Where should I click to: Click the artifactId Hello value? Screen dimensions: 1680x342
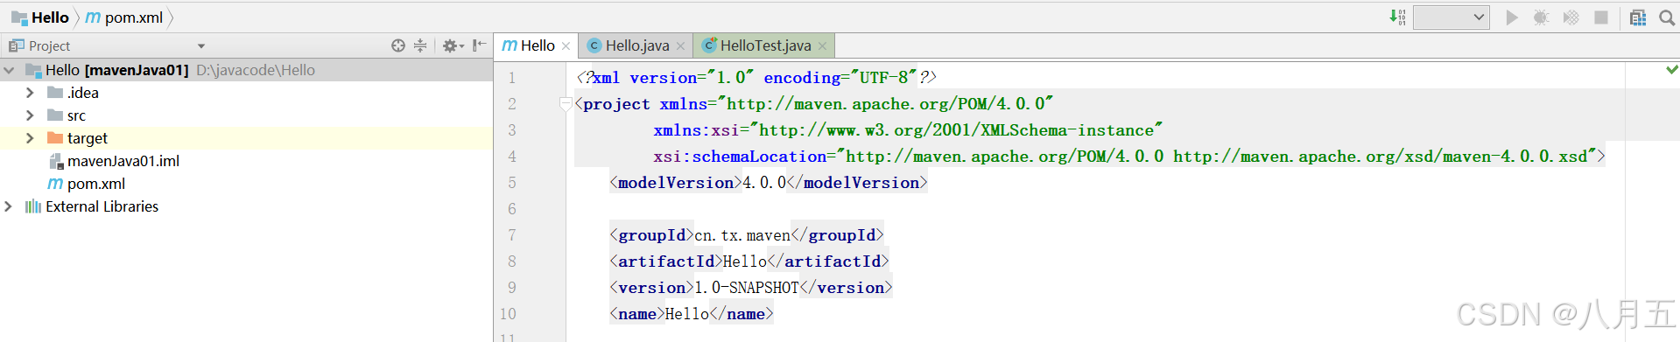point(745,262)
